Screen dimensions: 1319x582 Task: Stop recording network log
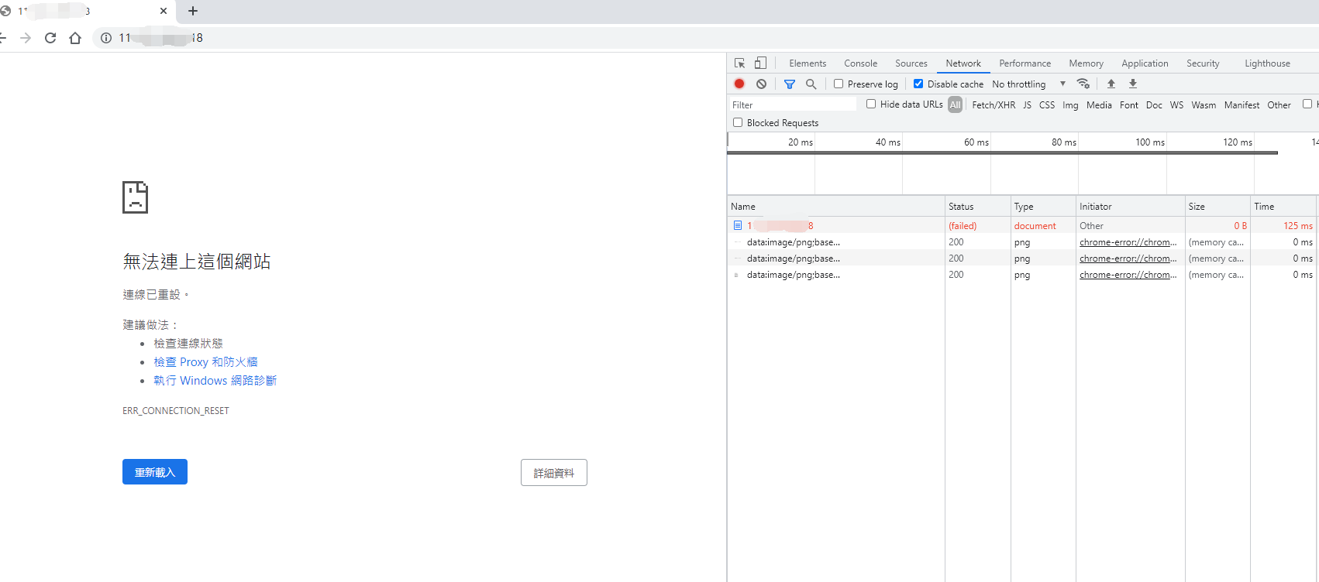[x=739, y=84]
